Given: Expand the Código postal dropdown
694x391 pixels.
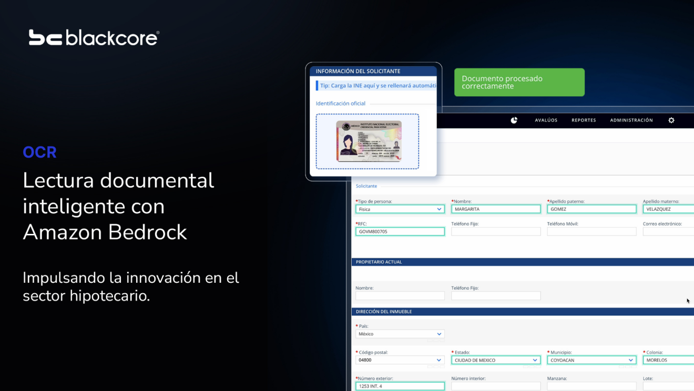Looking at the screenshot, I should [x=400, y=360].
